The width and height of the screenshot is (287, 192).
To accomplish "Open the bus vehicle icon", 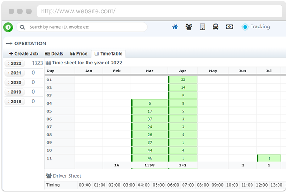I will (216, 27).
